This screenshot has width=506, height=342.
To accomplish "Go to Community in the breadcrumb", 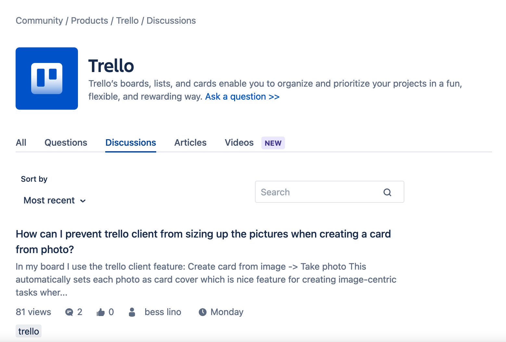I will pyautogui.click(x=39, y=20).
